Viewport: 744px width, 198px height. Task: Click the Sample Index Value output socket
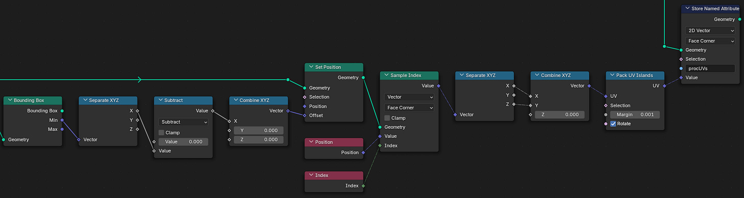(x=438, y=86)
